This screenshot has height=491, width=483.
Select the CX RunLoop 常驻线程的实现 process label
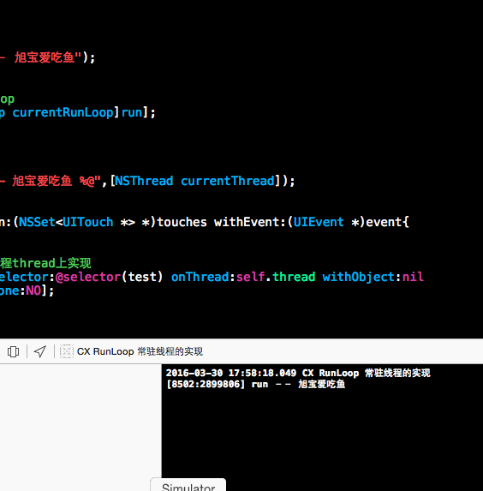coord(140,351)
